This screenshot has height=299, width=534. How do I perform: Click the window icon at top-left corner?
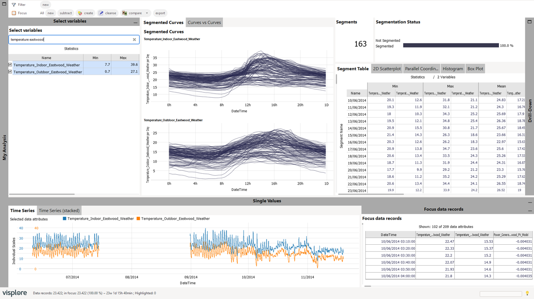point(4,4)
